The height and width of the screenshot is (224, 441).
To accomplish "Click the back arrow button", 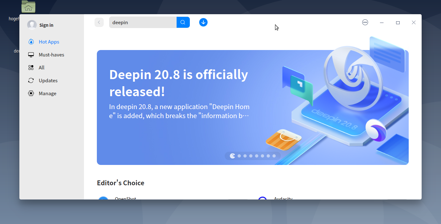I will (x=99, y=22).
